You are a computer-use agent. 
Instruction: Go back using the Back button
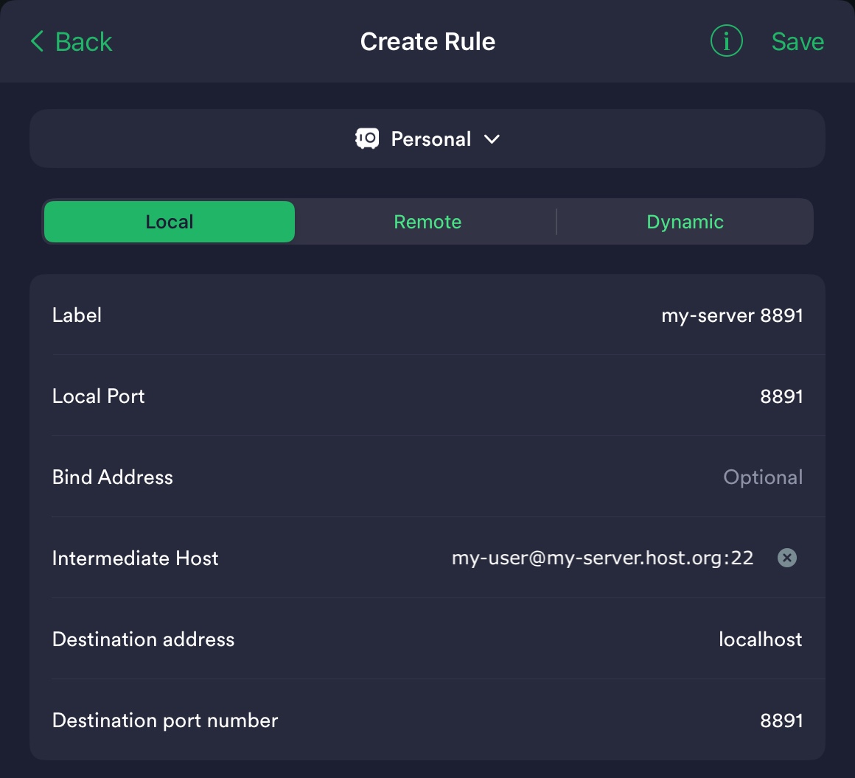(71, 41)
